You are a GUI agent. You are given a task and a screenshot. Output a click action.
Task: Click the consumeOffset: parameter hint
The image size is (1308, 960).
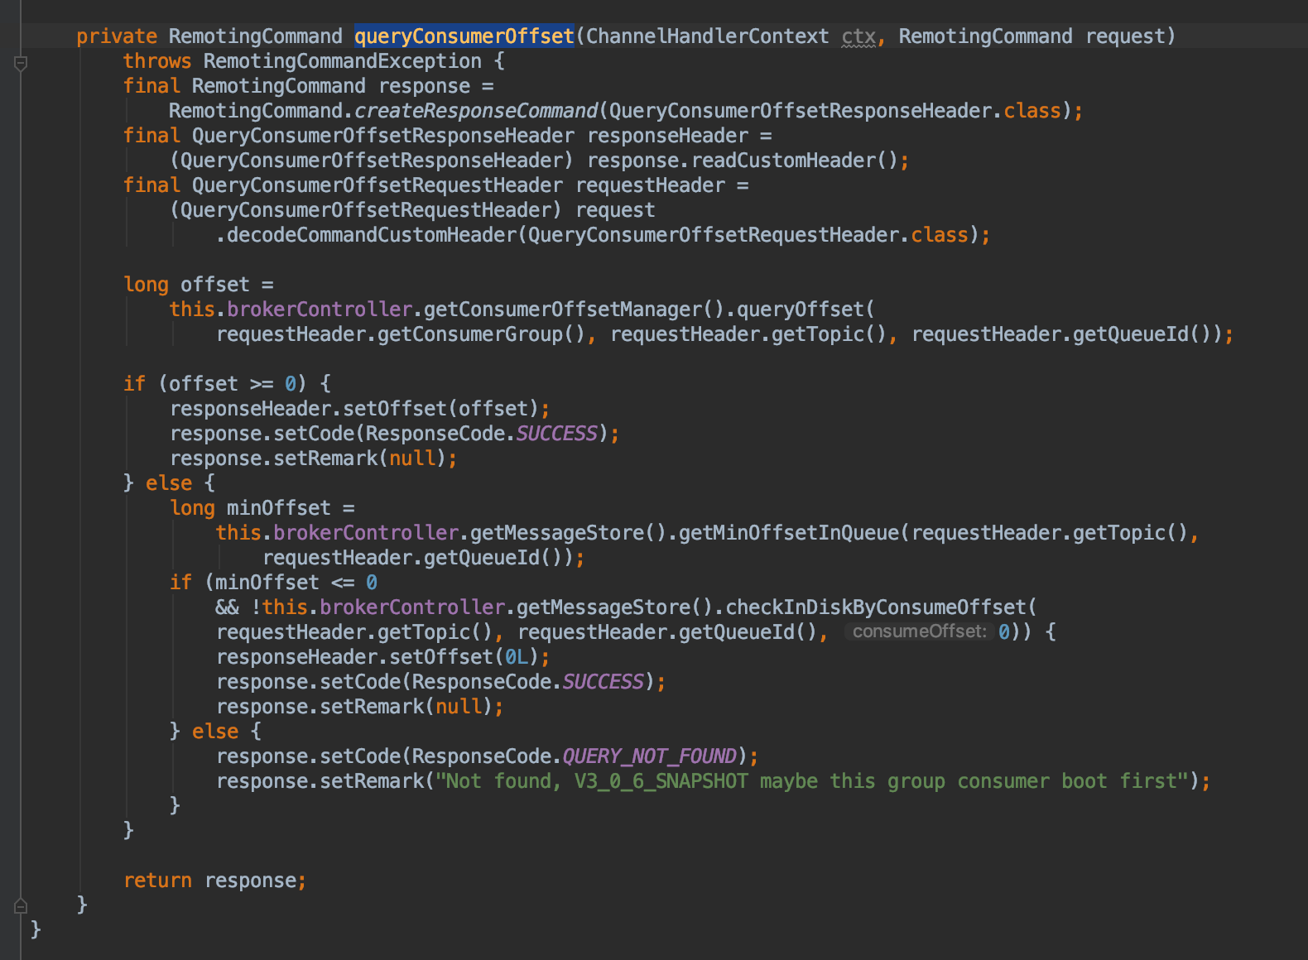tap(919, 631)
